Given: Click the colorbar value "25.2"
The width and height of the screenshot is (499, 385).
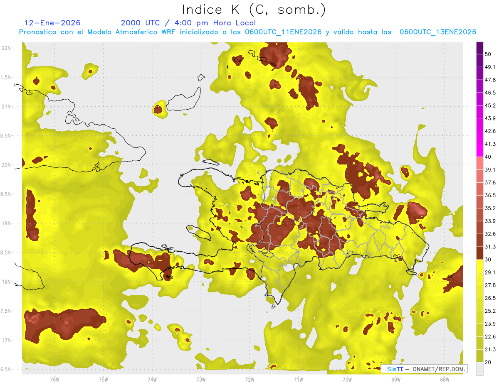Looking at the screenshot, I should click(490, 311).
